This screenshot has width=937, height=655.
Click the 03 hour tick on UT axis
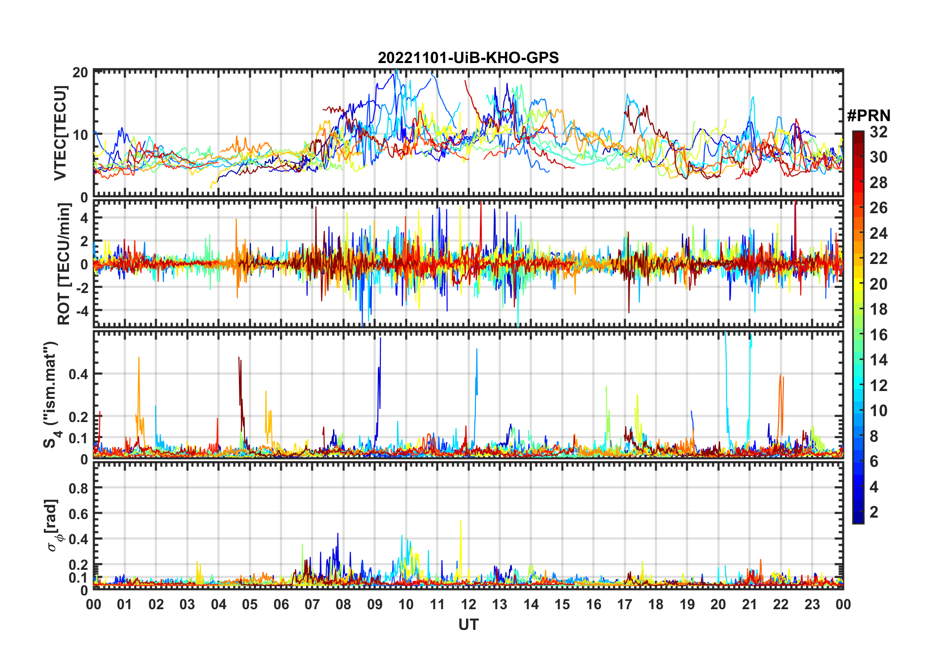pos(187,605)
